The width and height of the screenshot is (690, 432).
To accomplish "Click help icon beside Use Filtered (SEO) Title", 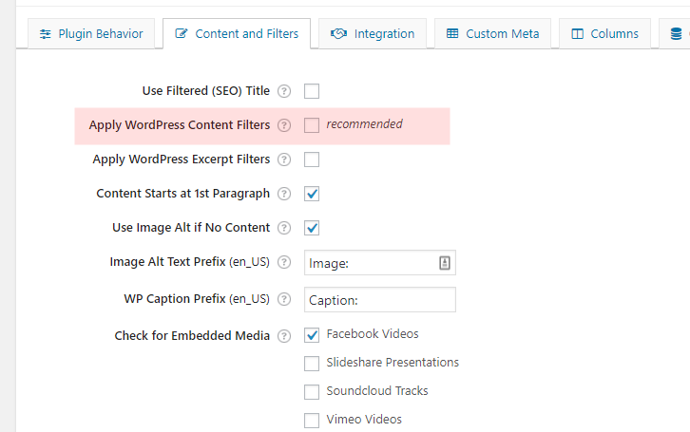I will coord(283,91).
